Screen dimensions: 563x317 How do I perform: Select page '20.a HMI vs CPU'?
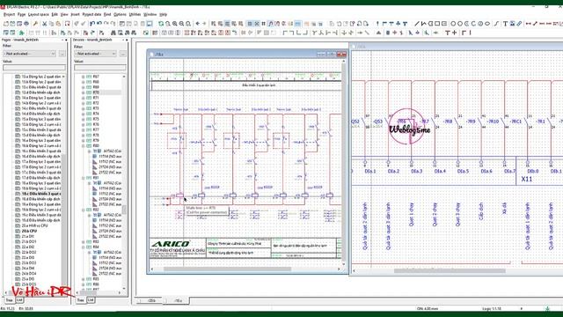(34, 225)
